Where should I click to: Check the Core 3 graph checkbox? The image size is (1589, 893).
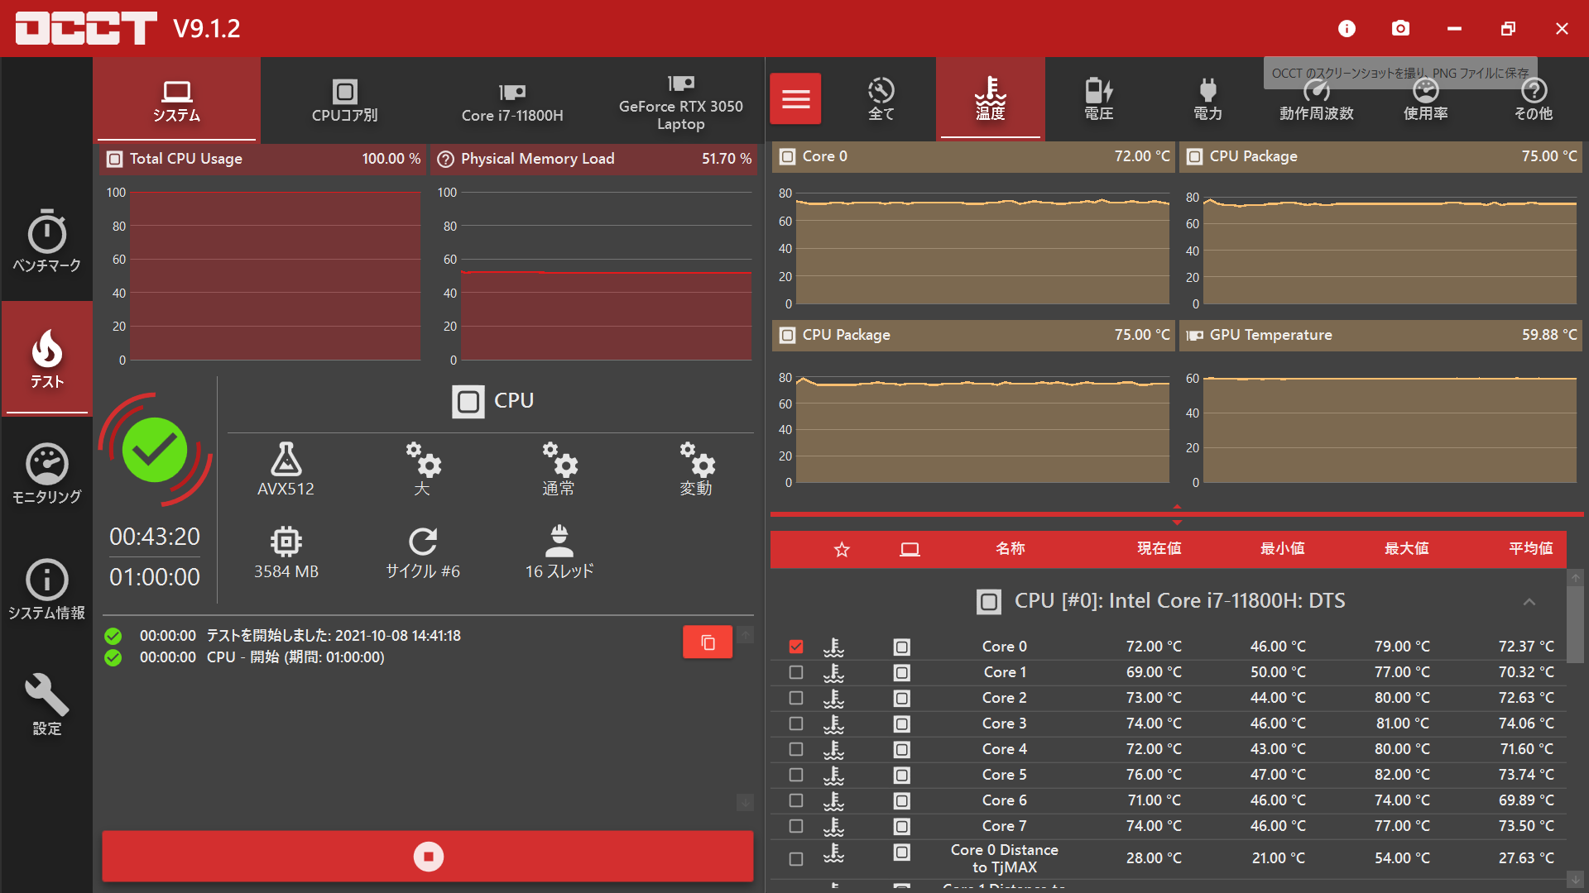click(x=796, y=723)
